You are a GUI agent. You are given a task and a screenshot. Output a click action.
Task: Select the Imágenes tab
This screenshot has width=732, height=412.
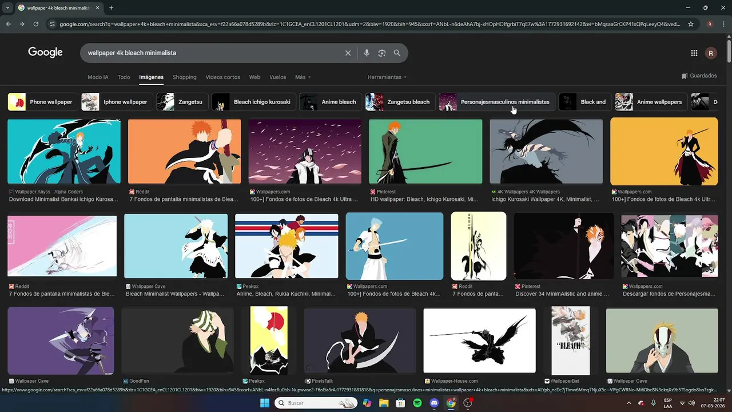pos(151,77)
